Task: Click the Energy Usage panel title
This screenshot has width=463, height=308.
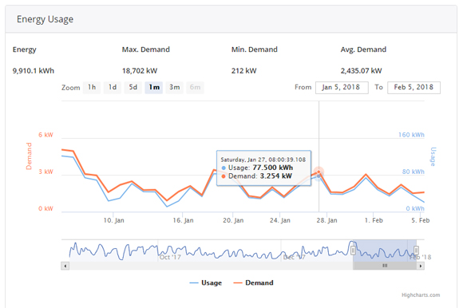Action: click(x=45, y=19)
